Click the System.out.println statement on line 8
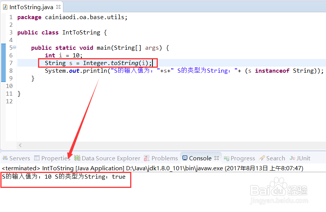This screenshot has height=212, width=326. [184, 71]
